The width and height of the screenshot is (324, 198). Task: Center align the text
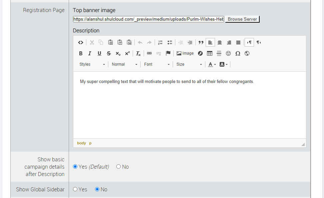pos(220,42)
